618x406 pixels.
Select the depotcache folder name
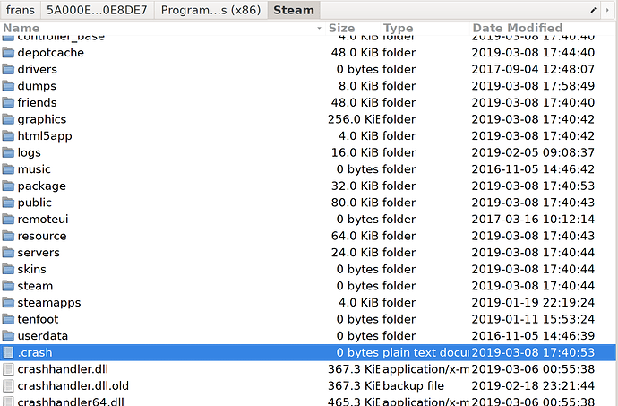[x=51, y=53]
